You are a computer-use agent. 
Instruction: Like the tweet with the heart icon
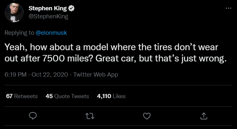[147, 116]
